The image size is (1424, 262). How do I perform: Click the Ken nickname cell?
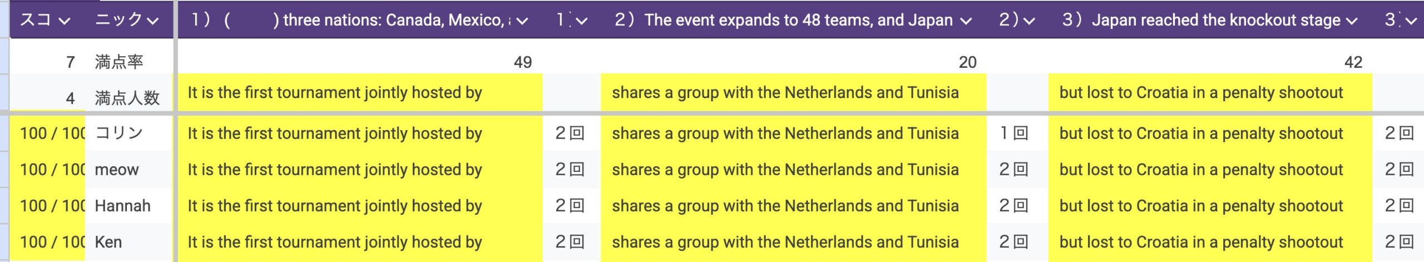(x=108, y=242)
